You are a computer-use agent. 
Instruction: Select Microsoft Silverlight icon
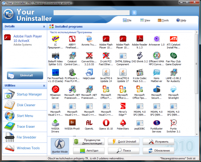[x=174, y=89]
